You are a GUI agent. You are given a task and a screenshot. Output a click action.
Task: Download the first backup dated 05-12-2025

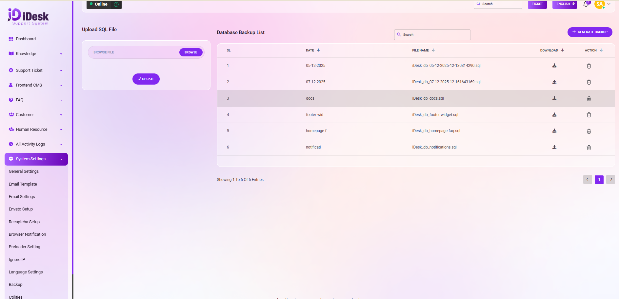(554, 66)
